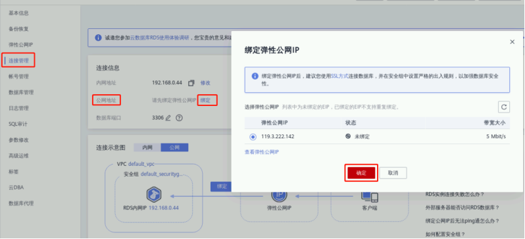Open 云数据库RDS使用体验调研 survey link
This screenshot has height=239, width=525.
(x=159, y=38)
